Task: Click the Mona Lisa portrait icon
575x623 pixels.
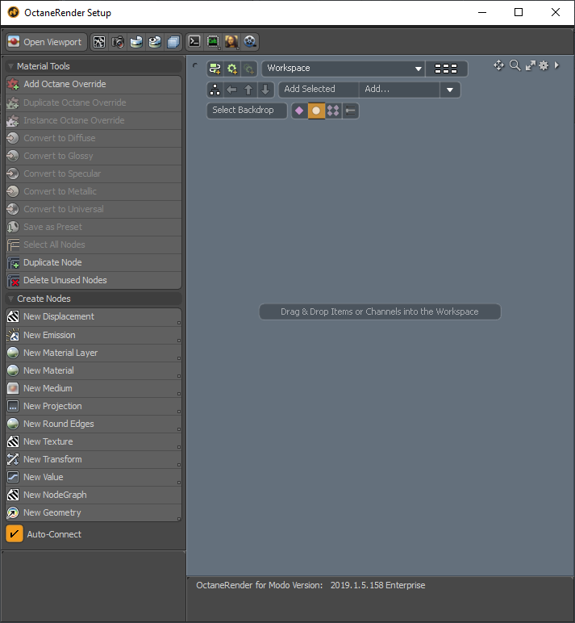Action: click(x=231, y=42)
